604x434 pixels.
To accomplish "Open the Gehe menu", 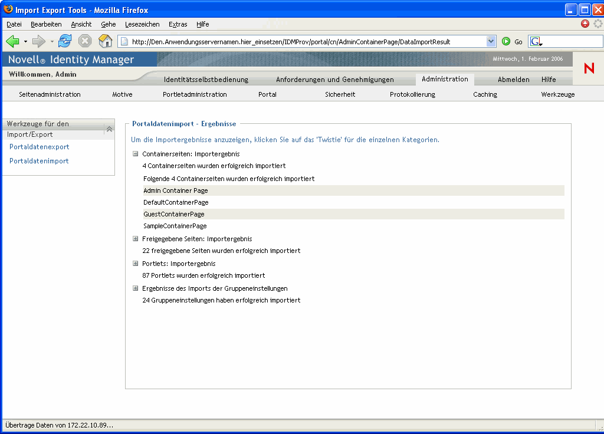I will (x=109, y=24).
